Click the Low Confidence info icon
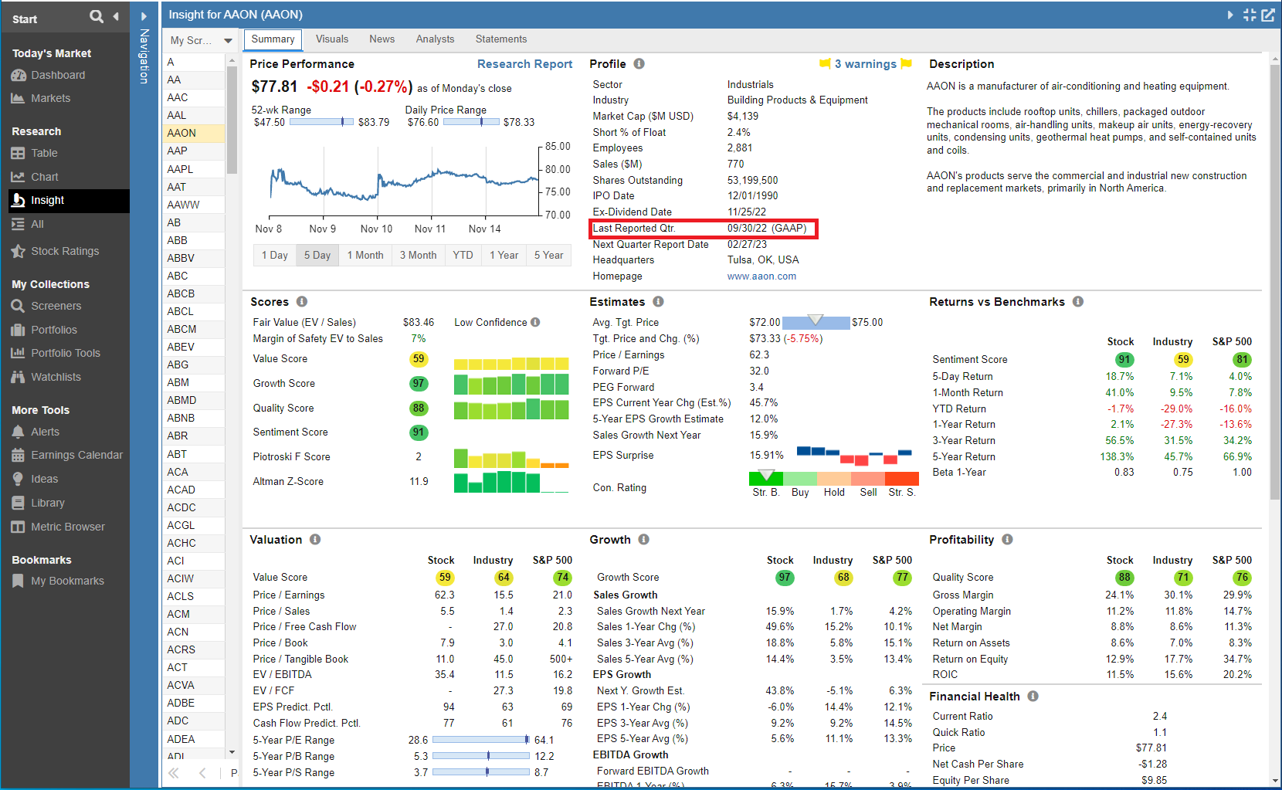The image size is (1282, 790). [536, 323]
